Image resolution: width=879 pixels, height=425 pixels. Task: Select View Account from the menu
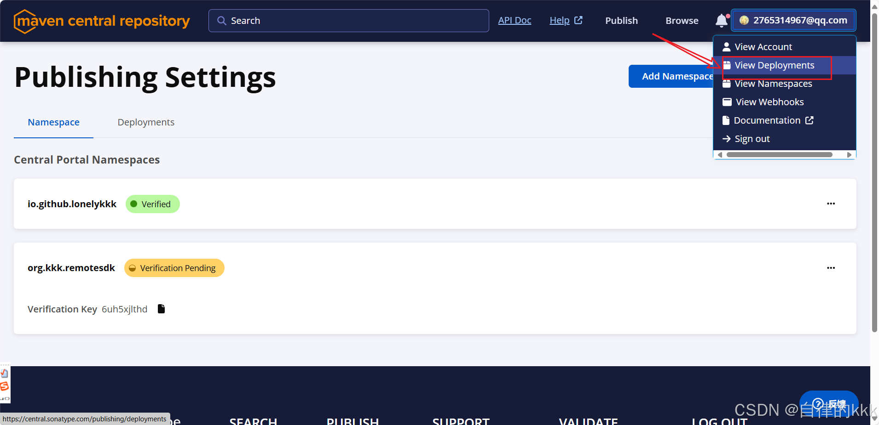click(784, 47)
